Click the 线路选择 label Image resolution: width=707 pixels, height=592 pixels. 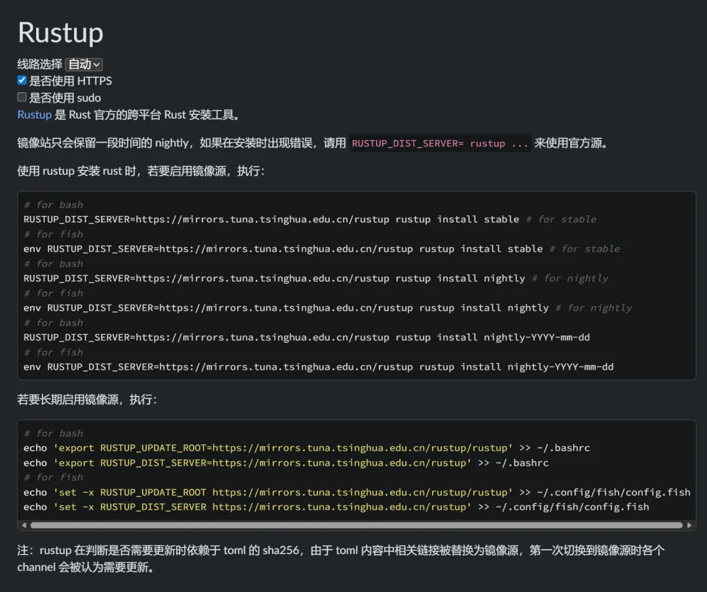point(40,64)
